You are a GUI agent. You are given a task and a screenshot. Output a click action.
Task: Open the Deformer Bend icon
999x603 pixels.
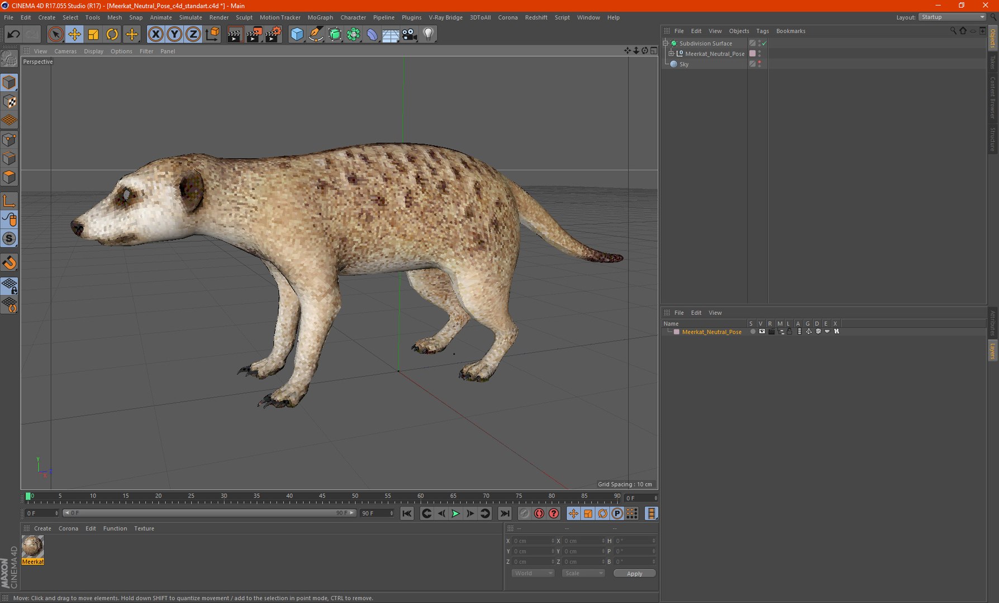(x=372, y=35)
